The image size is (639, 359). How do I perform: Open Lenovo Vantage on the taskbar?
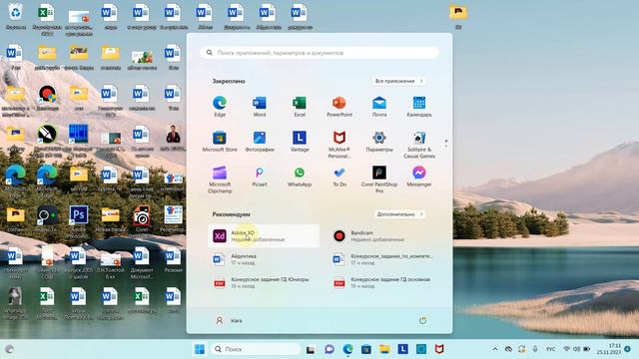point(402,349)
